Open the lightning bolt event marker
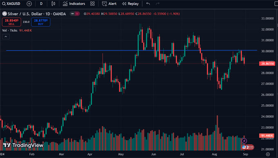278x158 pixels. [x=244, y=141]
